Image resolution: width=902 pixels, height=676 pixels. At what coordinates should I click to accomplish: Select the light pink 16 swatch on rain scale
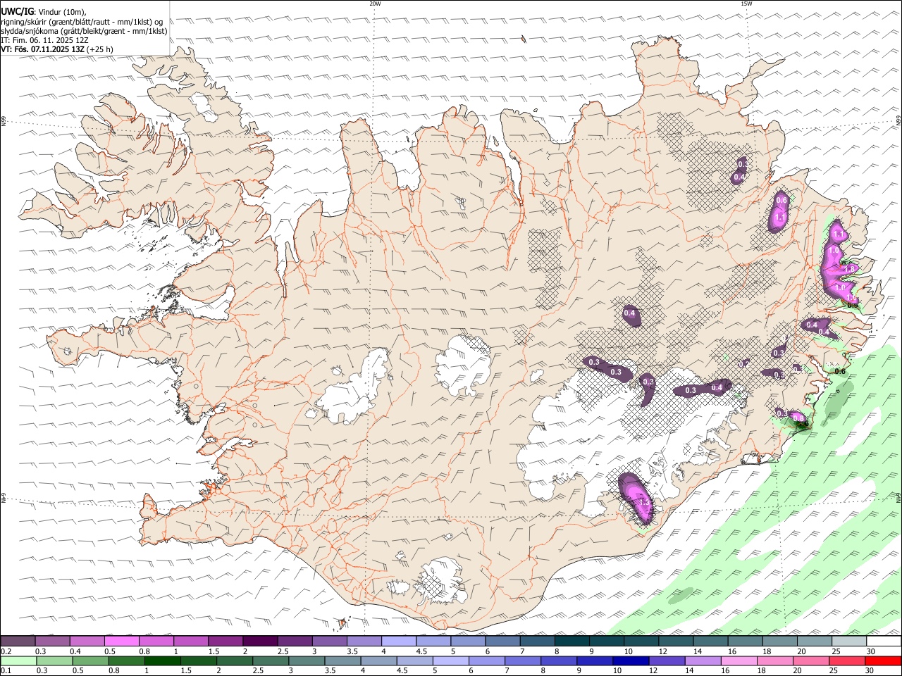tap(738, 661)
